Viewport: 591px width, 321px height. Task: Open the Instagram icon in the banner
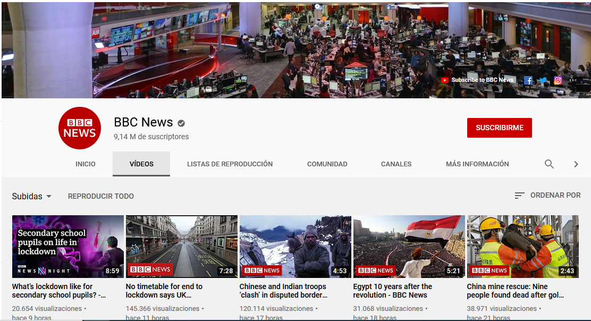558,80
